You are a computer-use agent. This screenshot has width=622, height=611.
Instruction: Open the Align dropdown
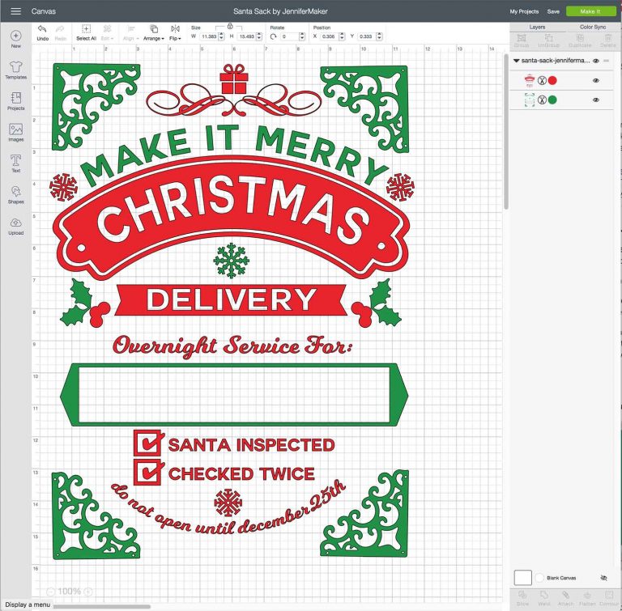pos(131,32)
